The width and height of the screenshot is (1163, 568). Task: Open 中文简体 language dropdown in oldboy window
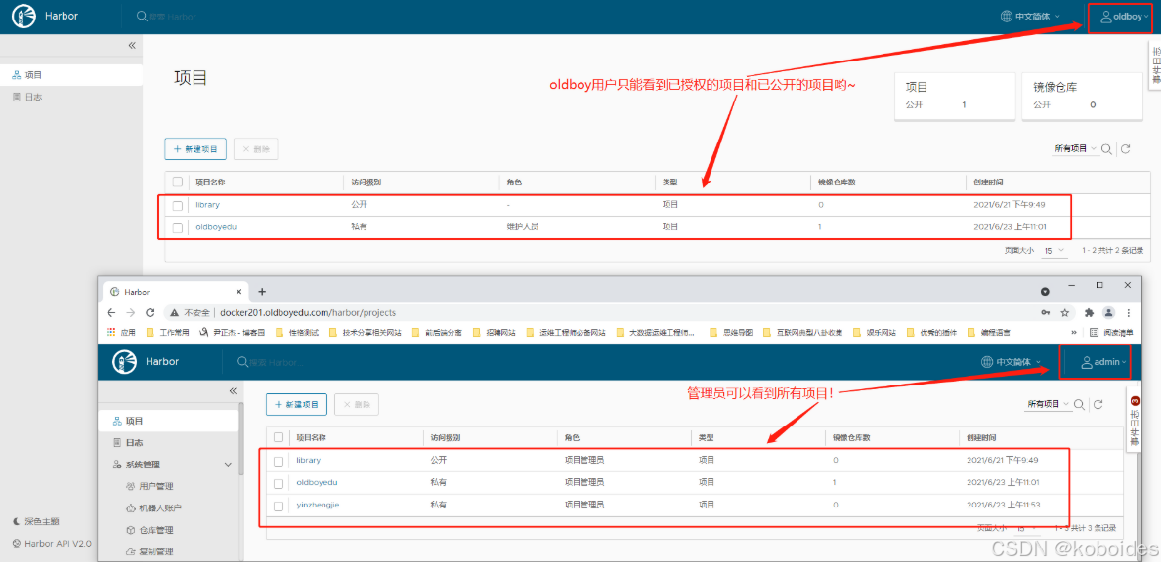point(1030,16)
